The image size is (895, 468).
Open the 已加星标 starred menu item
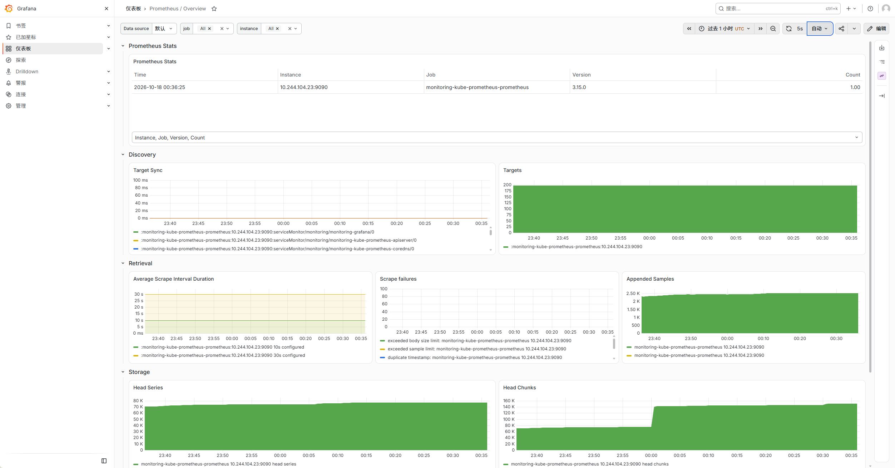coord(26,37)
